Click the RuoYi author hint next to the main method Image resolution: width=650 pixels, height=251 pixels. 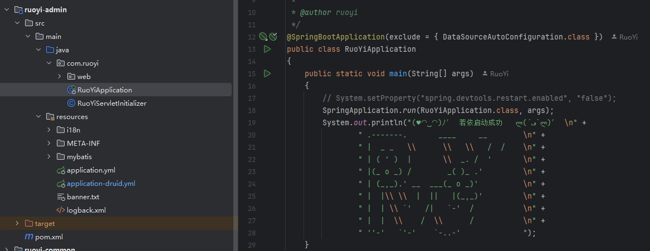[495, 73]
